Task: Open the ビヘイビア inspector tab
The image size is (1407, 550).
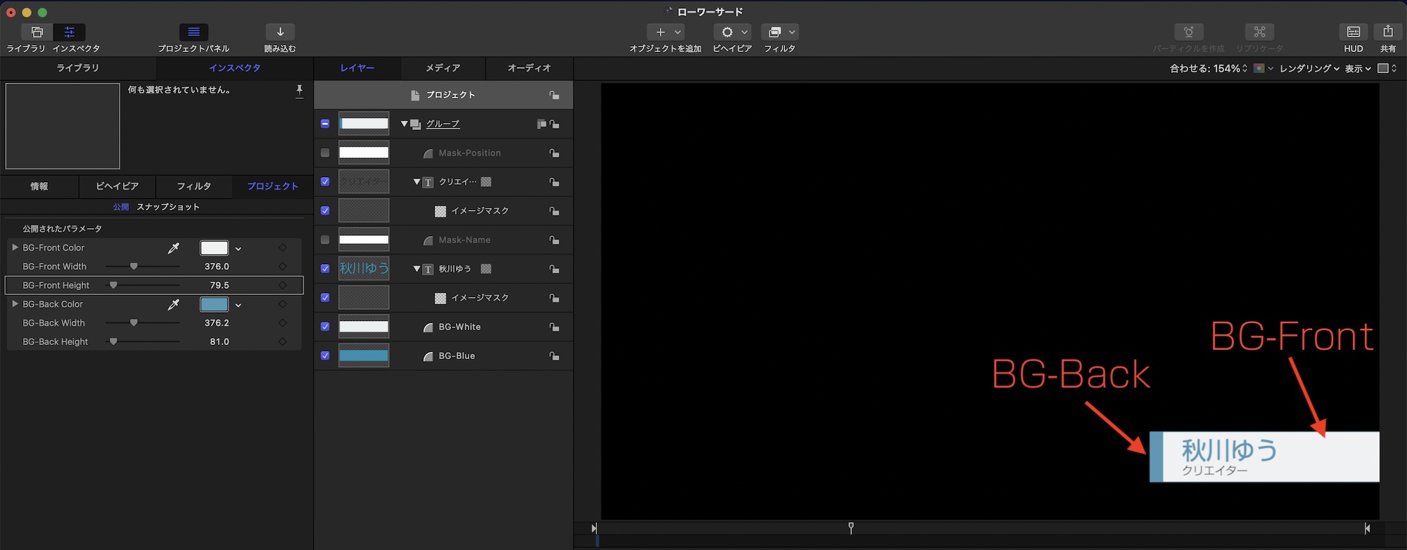Action: (x=117, y=186)
